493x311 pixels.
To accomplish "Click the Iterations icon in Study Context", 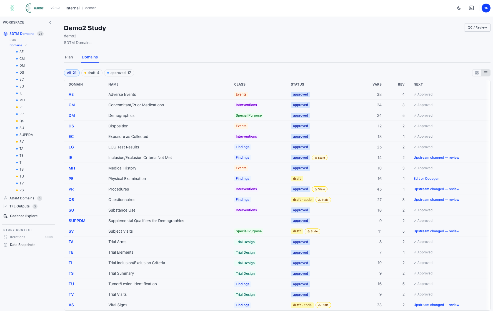I will (6, 237).
